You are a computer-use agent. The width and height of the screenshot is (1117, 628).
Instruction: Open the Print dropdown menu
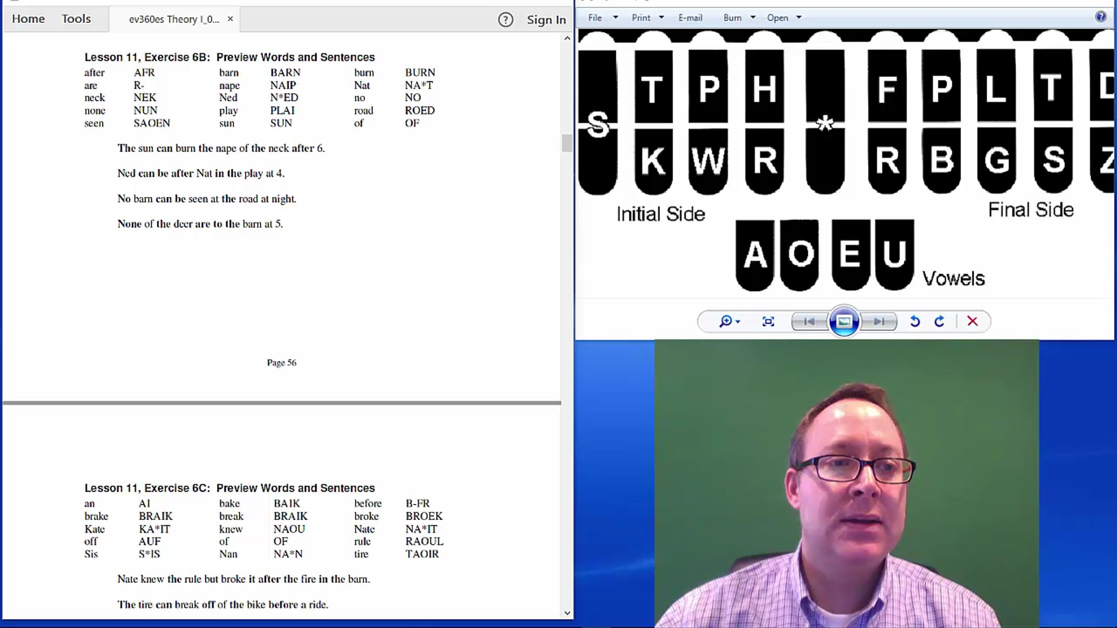661,17
